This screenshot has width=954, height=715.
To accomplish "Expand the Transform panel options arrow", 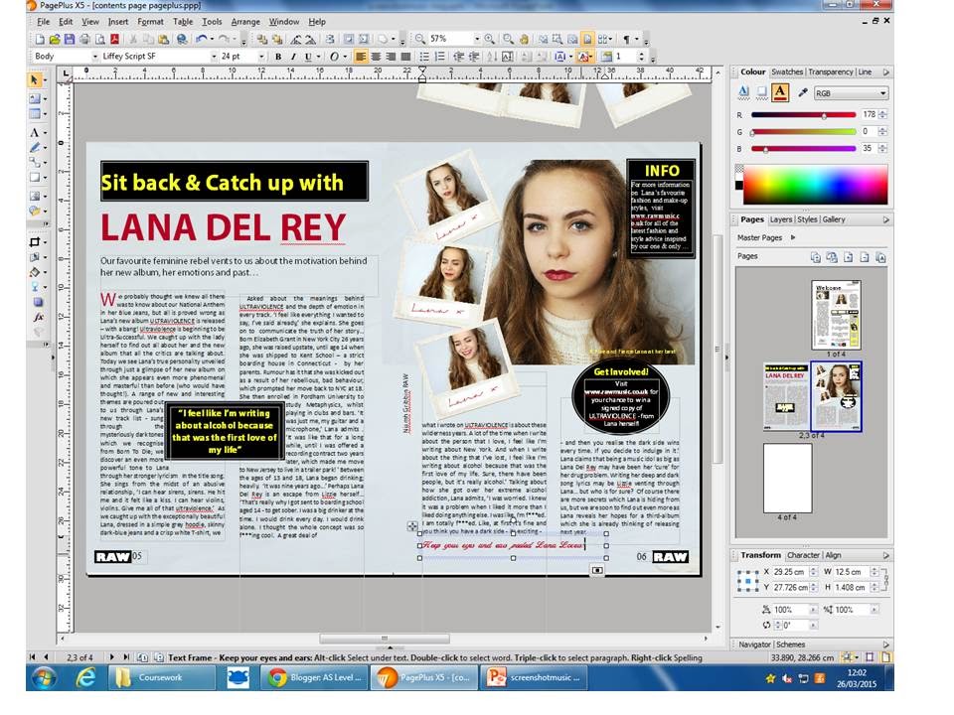I will click(x=885, y=556).
